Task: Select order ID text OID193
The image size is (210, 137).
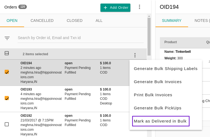Action: (26, 89)
